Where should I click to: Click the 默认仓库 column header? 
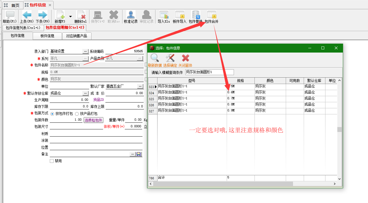coord(314,81)
